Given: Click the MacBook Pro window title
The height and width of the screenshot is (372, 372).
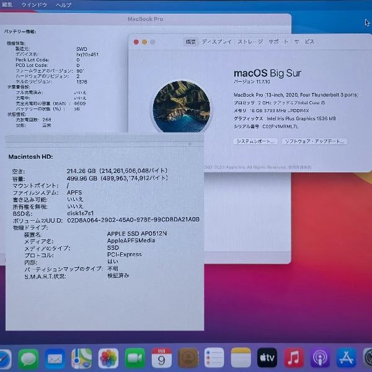Looking at the screenshot, I should pos(146,19).
